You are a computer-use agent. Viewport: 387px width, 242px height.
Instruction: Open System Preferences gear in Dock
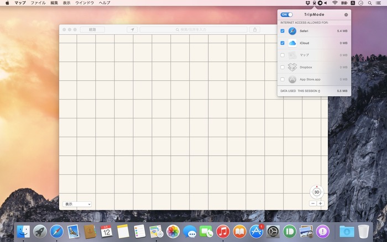pos(273,232)
